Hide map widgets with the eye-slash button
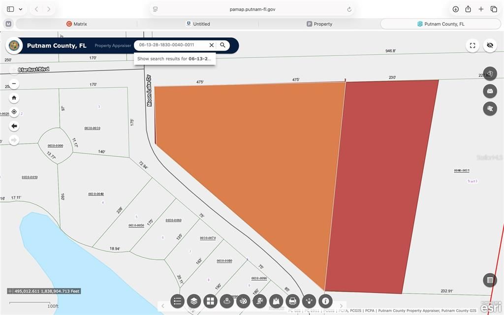This screenshot has width=504, height=315. pos(490,45)
